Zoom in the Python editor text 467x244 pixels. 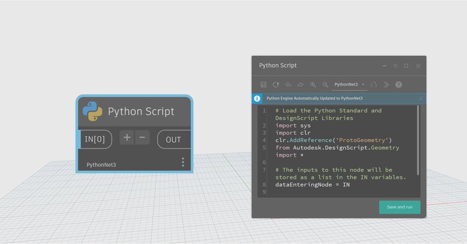[x=313, y=84]
